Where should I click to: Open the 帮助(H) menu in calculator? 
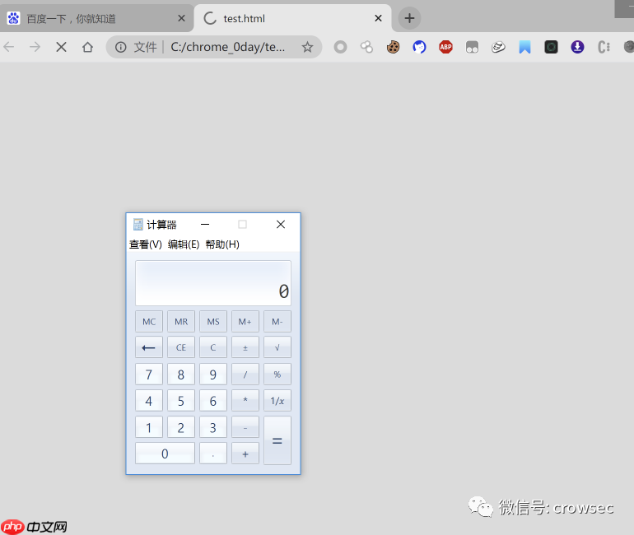[222, 244]
